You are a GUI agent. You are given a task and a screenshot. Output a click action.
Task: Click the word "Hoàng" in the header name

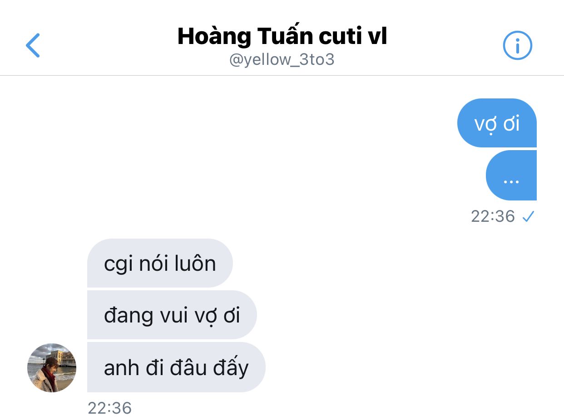pyautogui.click(x=213, y=36)
